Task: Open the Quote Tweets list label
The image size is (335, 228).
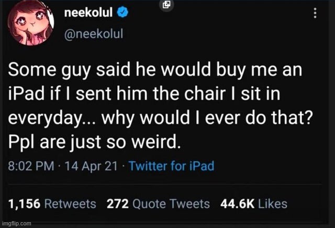Action: [171, 203]
